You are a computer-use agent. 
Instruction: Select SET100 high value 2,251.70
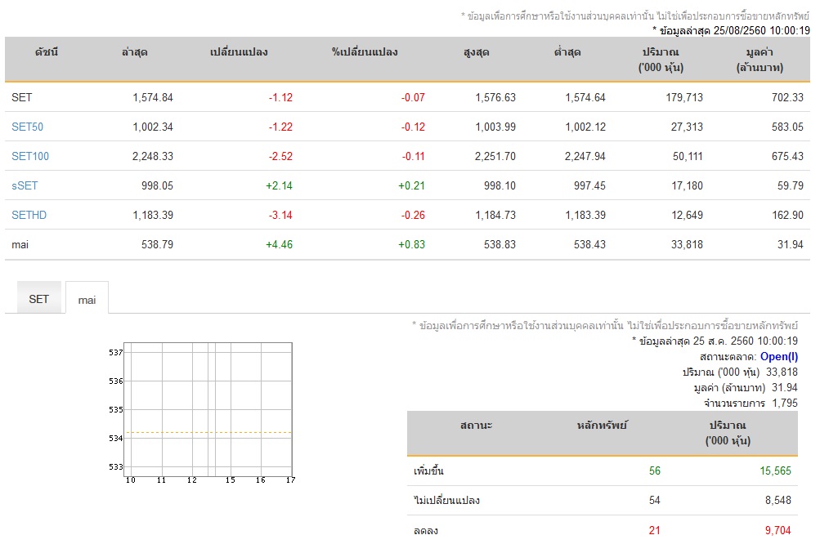pyautogui.click(x=495, y=156)
